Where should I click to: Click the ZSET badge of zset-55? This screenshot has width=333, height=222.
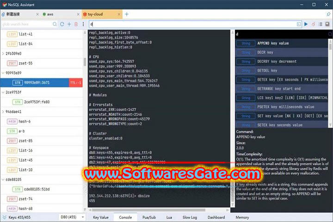(12, 63)
